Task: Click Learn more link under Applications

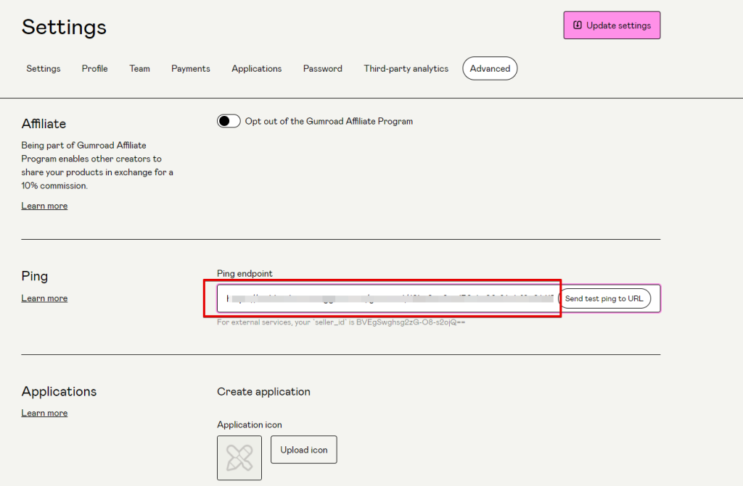Action: pyautogui.click(x=44, y=414)
